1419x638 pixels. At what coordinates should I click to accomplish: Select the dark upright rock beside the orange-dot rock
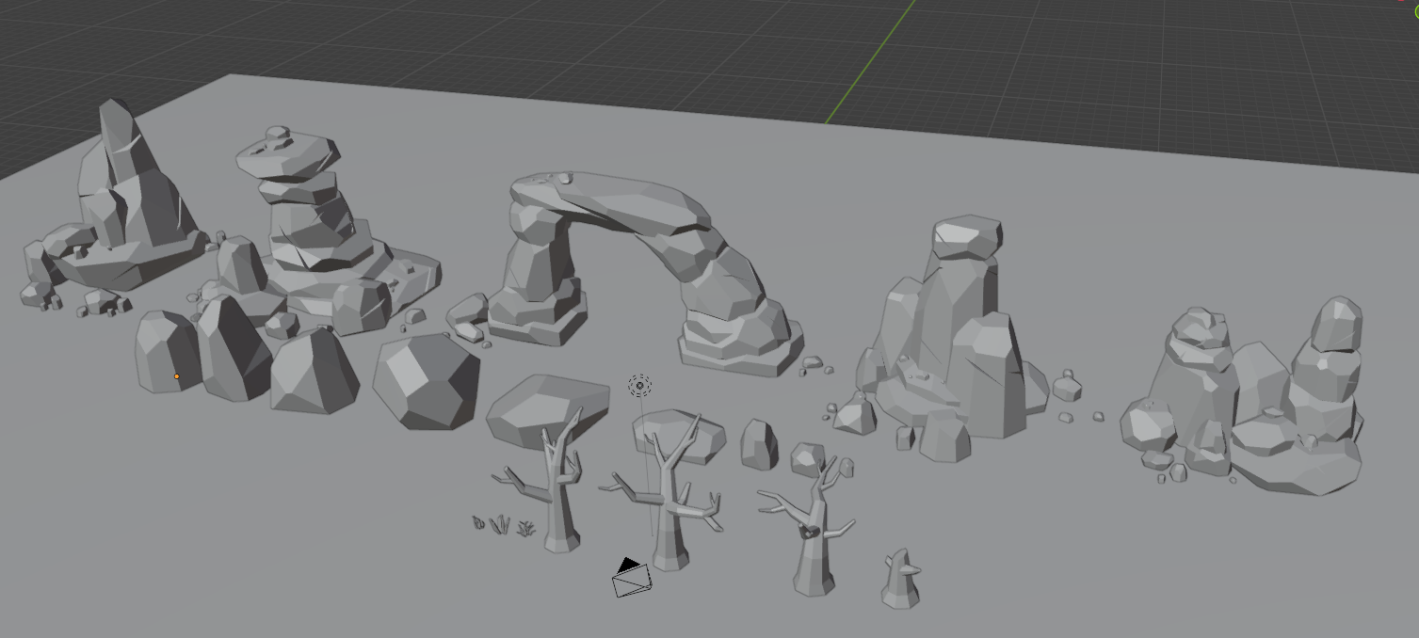click(x=234, y=348)
